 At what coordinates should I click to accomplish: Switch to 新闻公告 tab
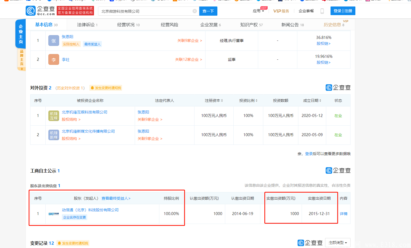tap(292, 25)
